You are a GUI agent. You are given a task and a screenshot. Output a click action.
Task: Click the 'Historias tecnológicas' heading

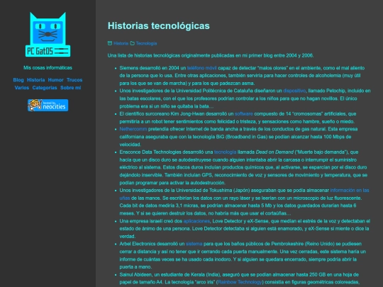(x=159, y=26)
